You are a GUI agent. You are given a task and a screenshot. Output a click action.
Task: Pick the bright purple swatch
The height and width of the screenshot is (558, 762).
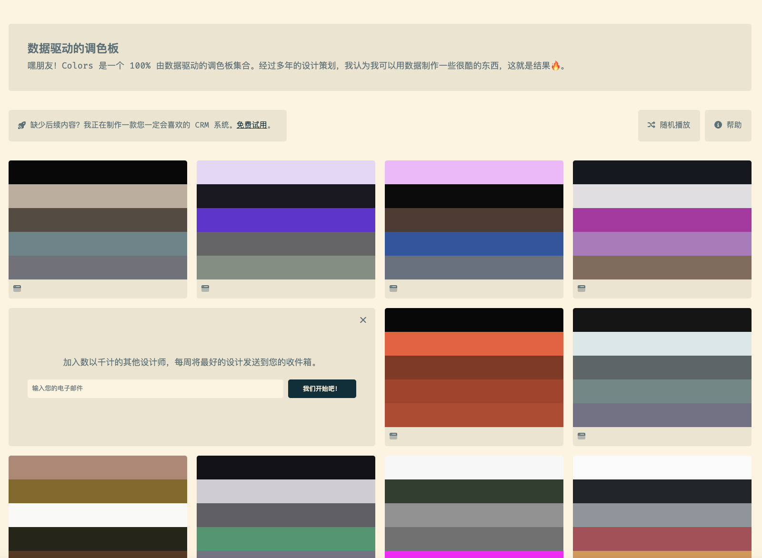tap(286, 220)
